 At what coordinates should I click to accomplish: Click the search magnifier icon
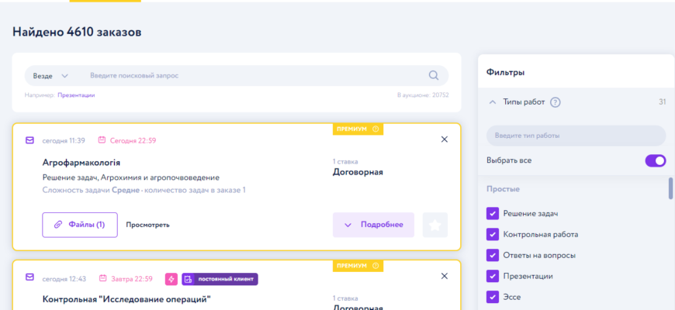[434, 76]
